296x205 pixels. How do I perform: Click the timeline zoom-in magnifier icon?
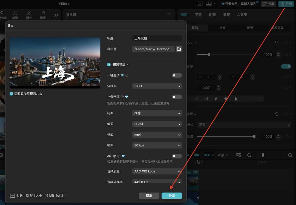coord(290,155)
